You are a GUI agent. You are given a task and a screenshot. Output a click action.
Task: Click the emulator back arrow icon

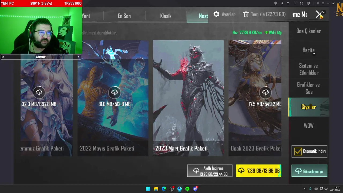[288, 3]
